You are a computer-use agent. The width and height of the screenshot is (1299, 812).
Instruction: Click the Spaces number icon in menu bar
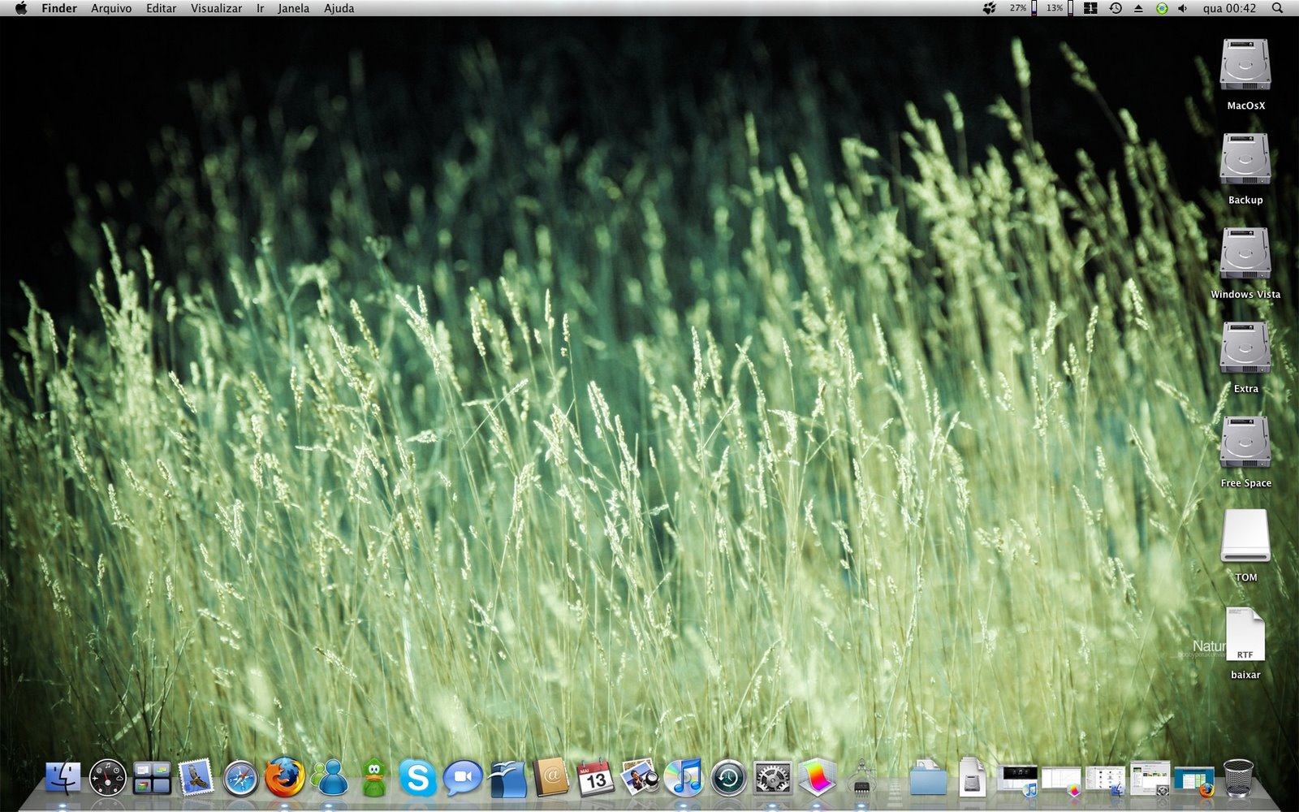click(x=1090, y=8)
